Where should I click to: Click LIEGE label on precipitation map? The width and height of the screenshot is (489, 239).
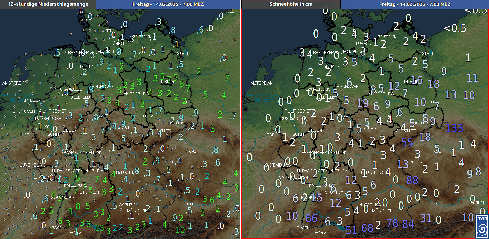pos(24,135)
